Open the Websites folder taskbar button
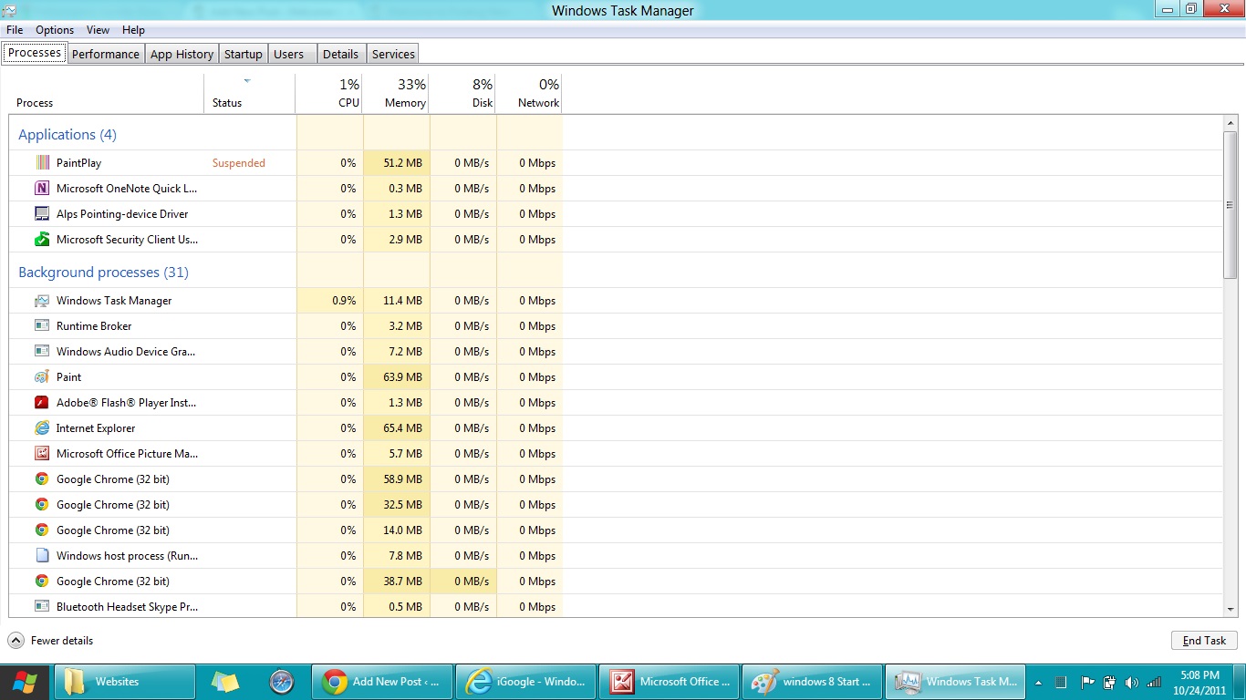 coord(125,682)
